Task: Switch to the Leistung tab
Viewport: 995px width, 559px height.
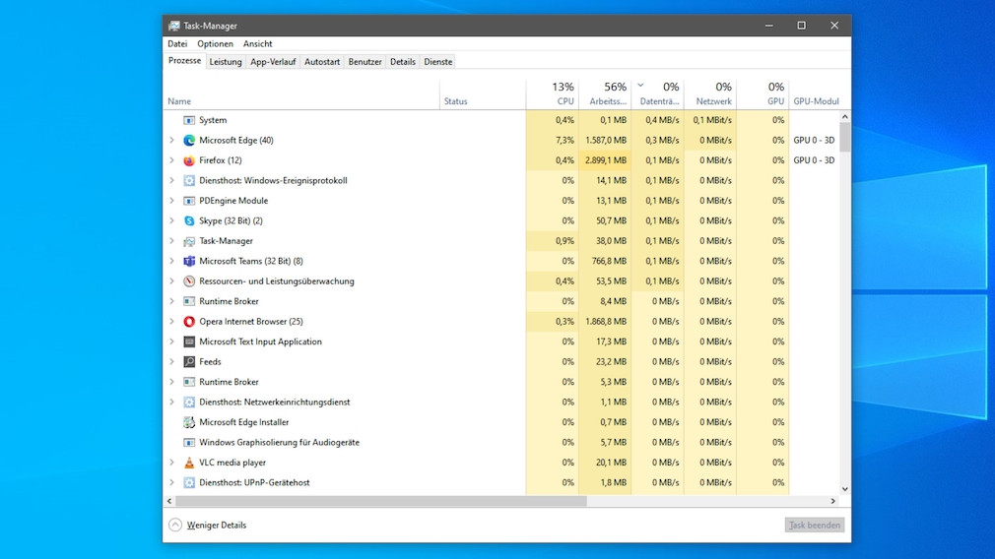Action: pyautogui.click(x=226, y=61)
